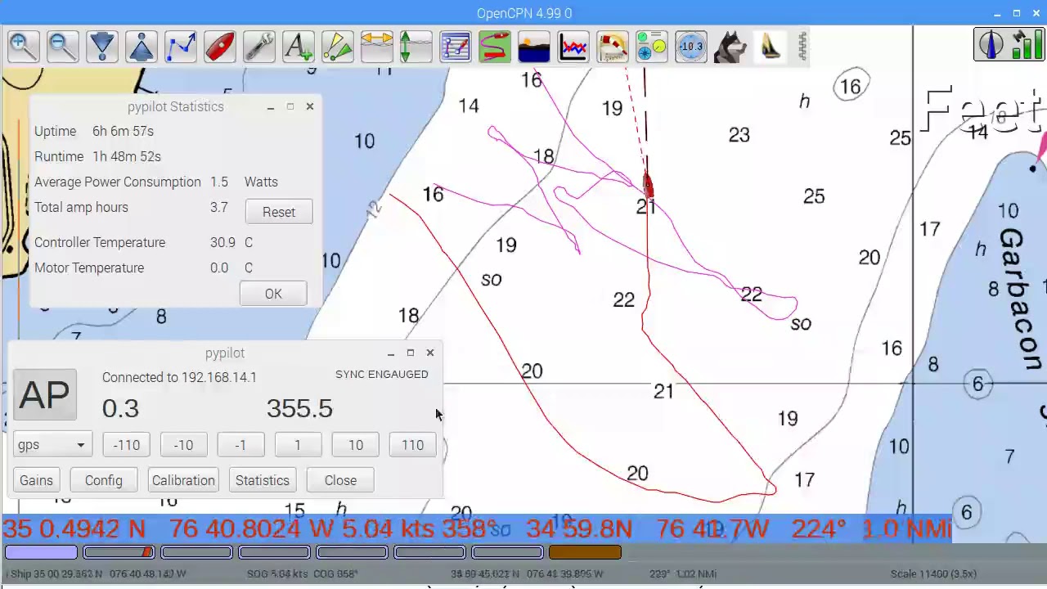Click Close button in pypilot window
This screenshot has height=589, width=1047.
(340, 480)
